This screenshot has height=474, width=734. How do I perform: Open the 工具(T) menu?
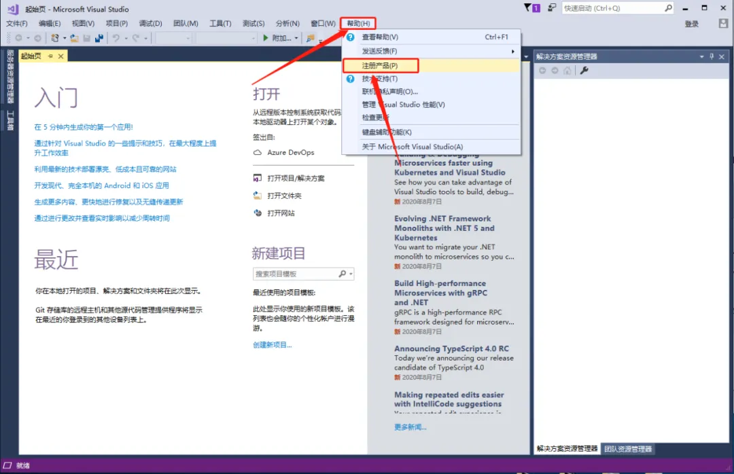pyautogui.click(x=220, y=23)
